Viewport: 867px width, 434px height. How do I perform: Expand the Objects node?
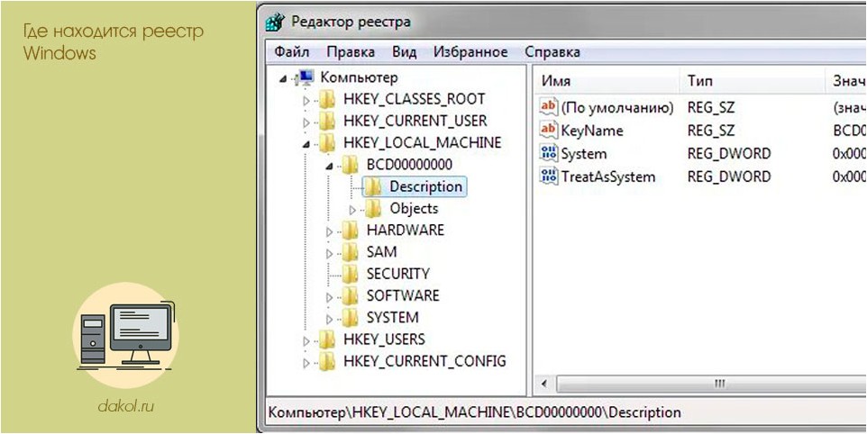coord(352,211)
